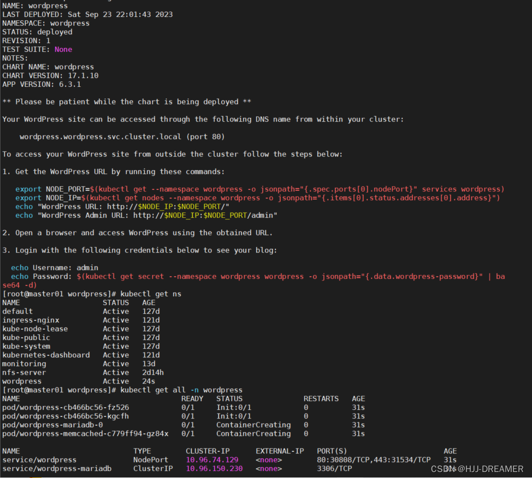Click the 'ingress-nginx' namespace row

pyautogui.click(x=81, y=320)
